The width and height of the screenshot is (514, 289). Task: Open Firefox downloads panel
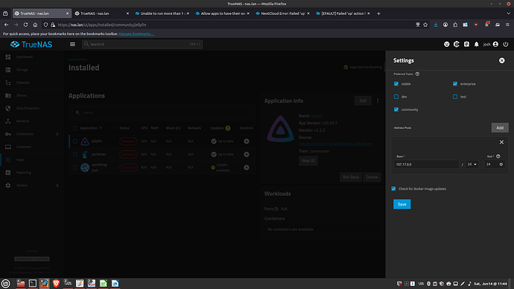[436, 25]
